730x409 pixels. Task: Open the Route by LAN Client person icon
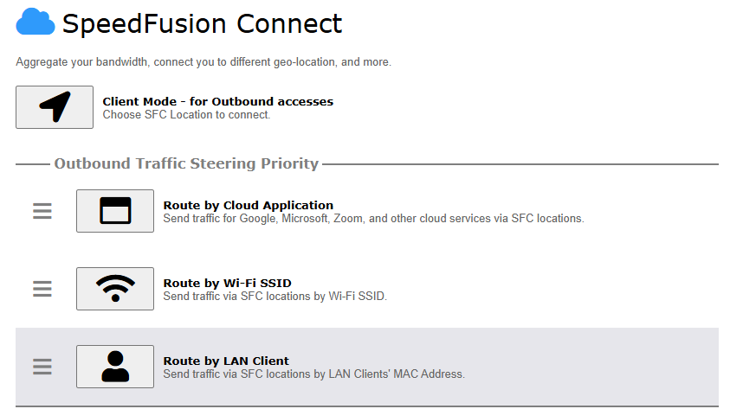tap(115, 367)
